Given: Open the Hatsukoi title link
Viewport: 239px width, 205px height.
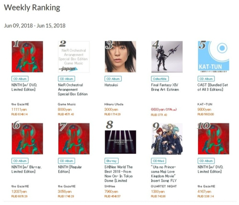Looking at the screenshot, I should pos(111,85).
